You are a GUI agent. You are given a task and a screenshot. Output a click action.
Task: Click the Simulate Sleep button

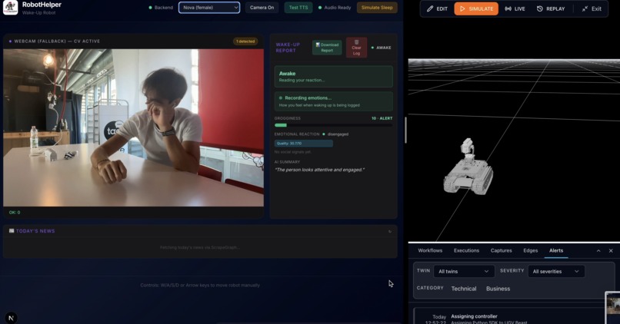coord(377,8)
